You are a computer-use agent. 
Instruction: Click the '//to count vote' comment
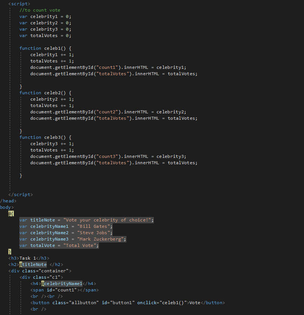coord(40,10)
